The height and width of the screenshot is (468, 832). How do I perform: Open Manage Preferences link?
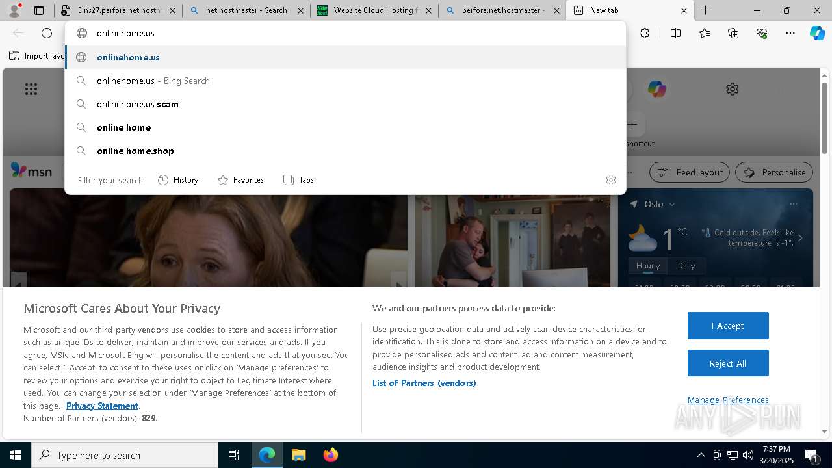728,400
